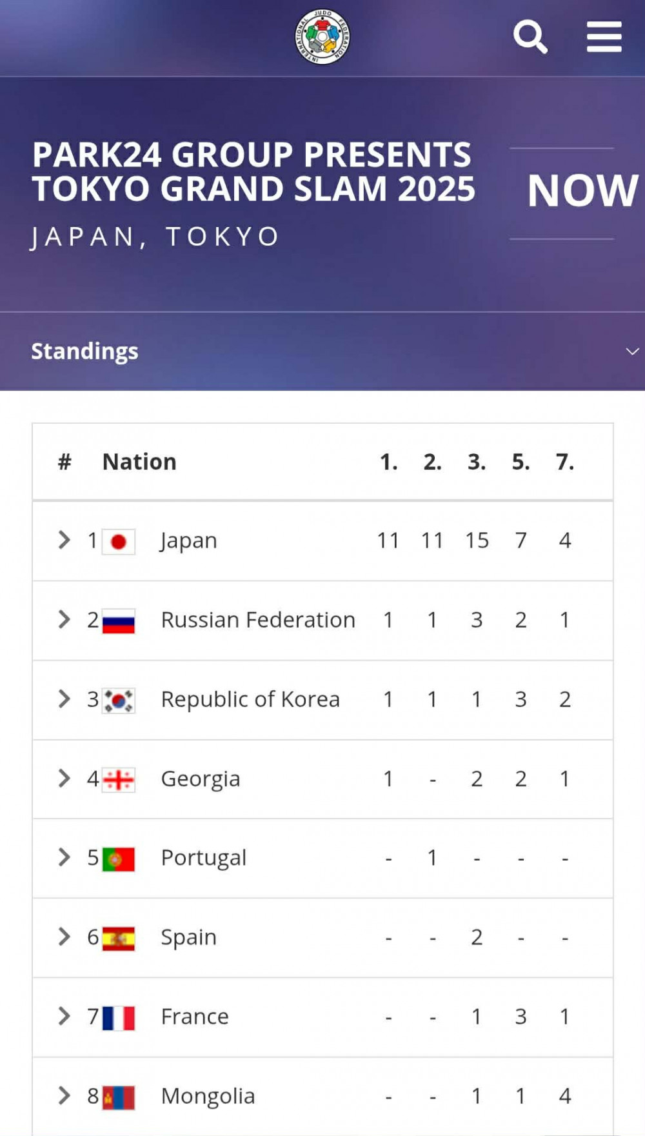
Task: Click the Portugal flag icon
Action: [119, 859]
